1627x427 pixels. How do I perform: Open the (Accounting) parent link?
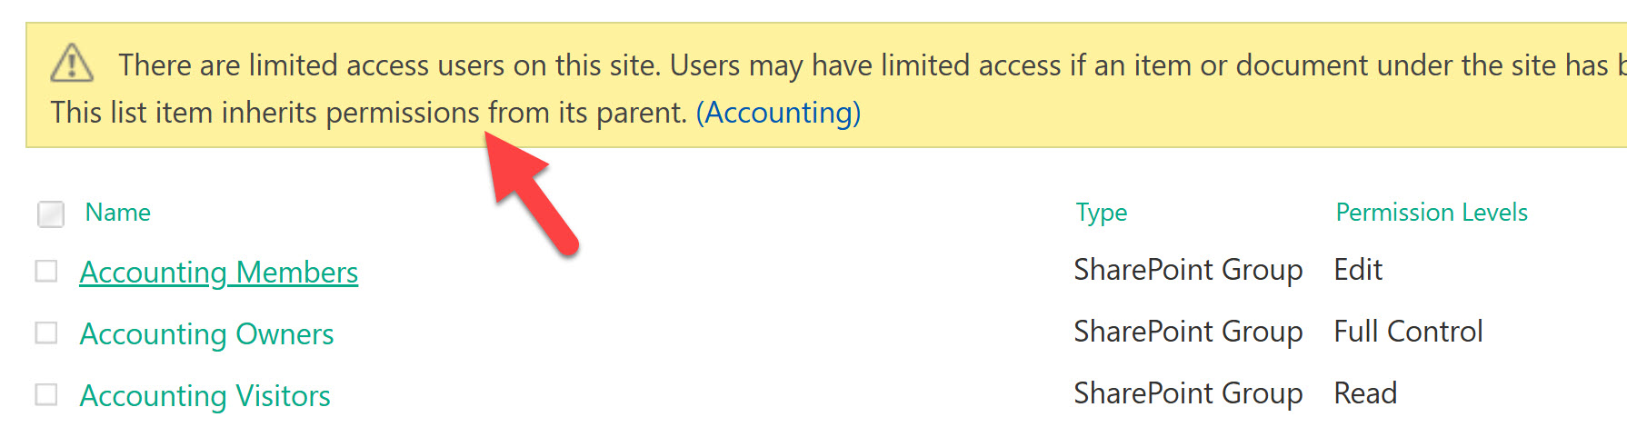tap(778, 113)
